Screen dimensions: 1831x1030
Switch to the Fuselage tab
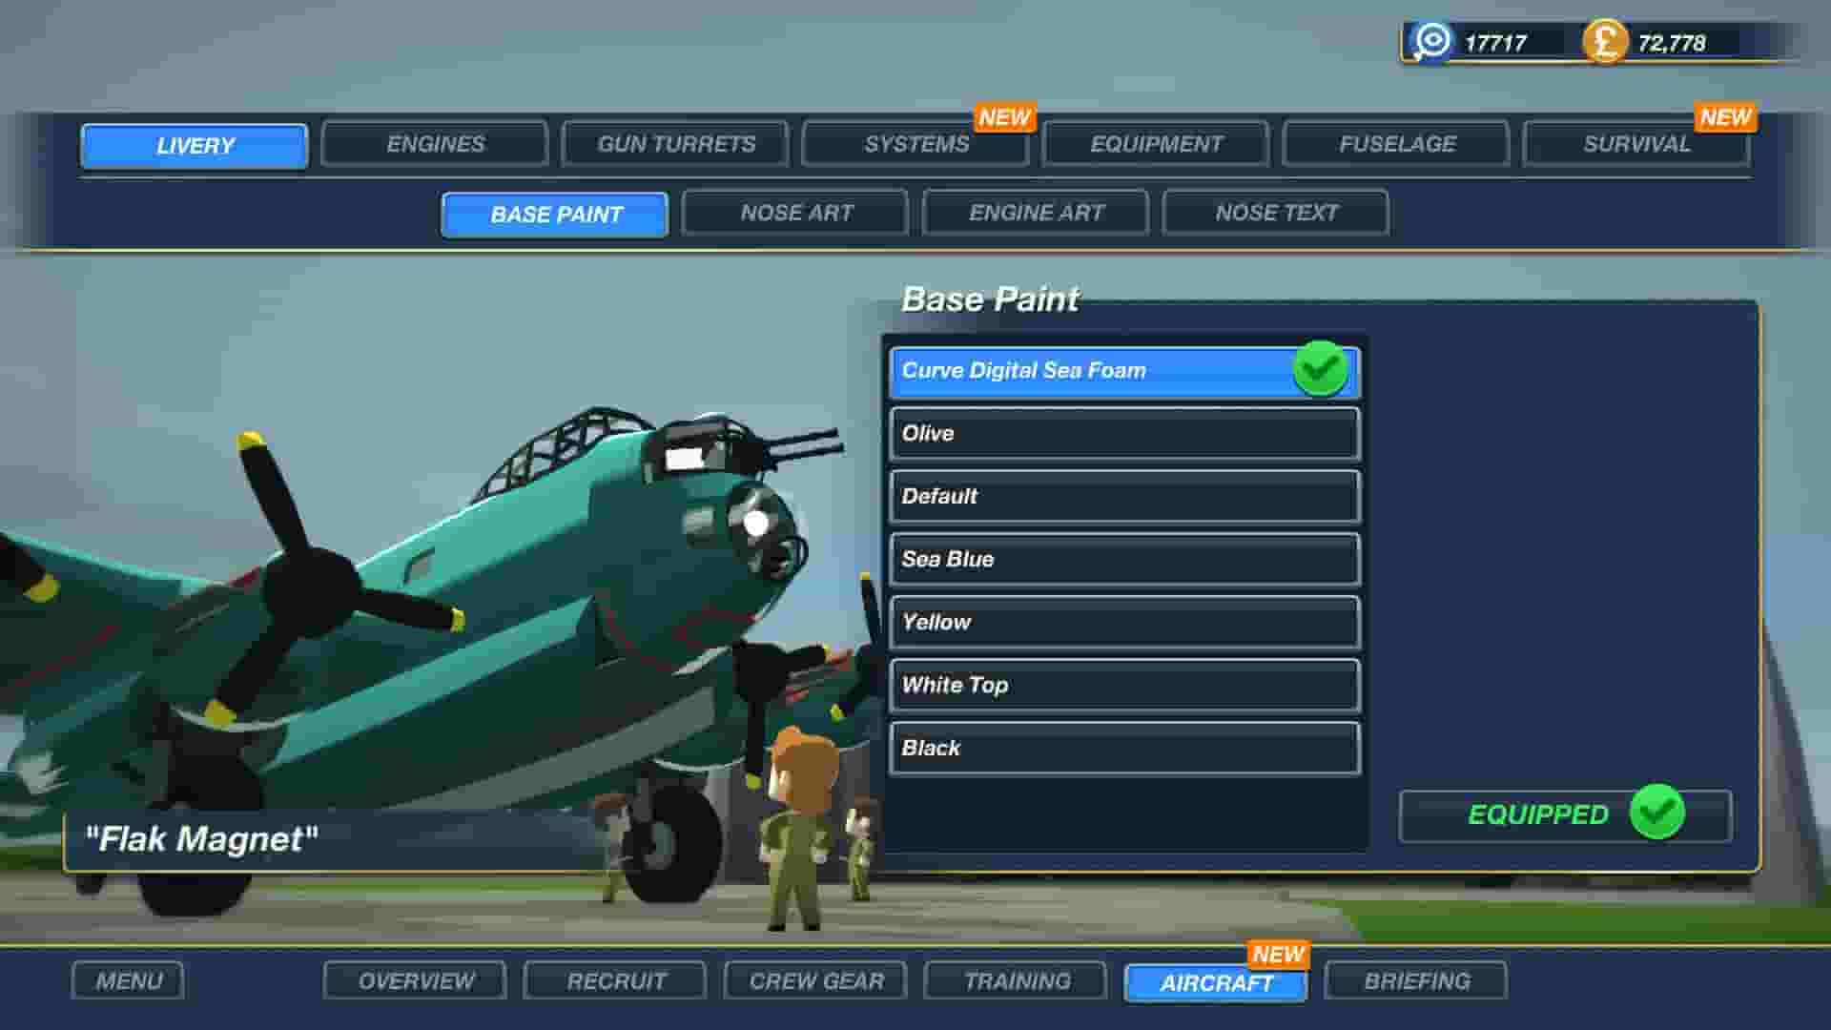(x=1397, y=144)
